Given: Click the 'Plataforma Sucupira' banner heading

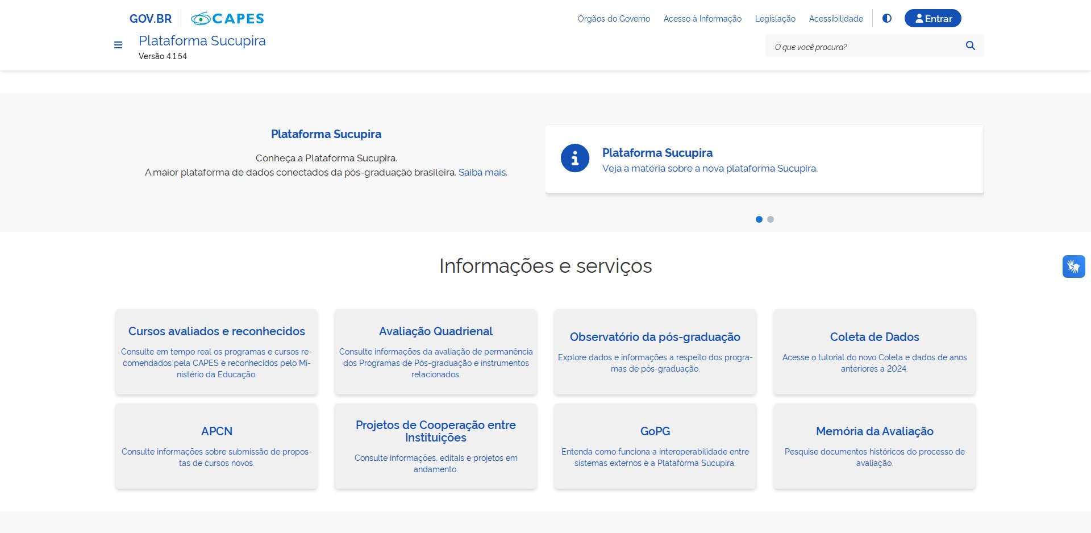Looking at the screenshot, I should point(326,134).
